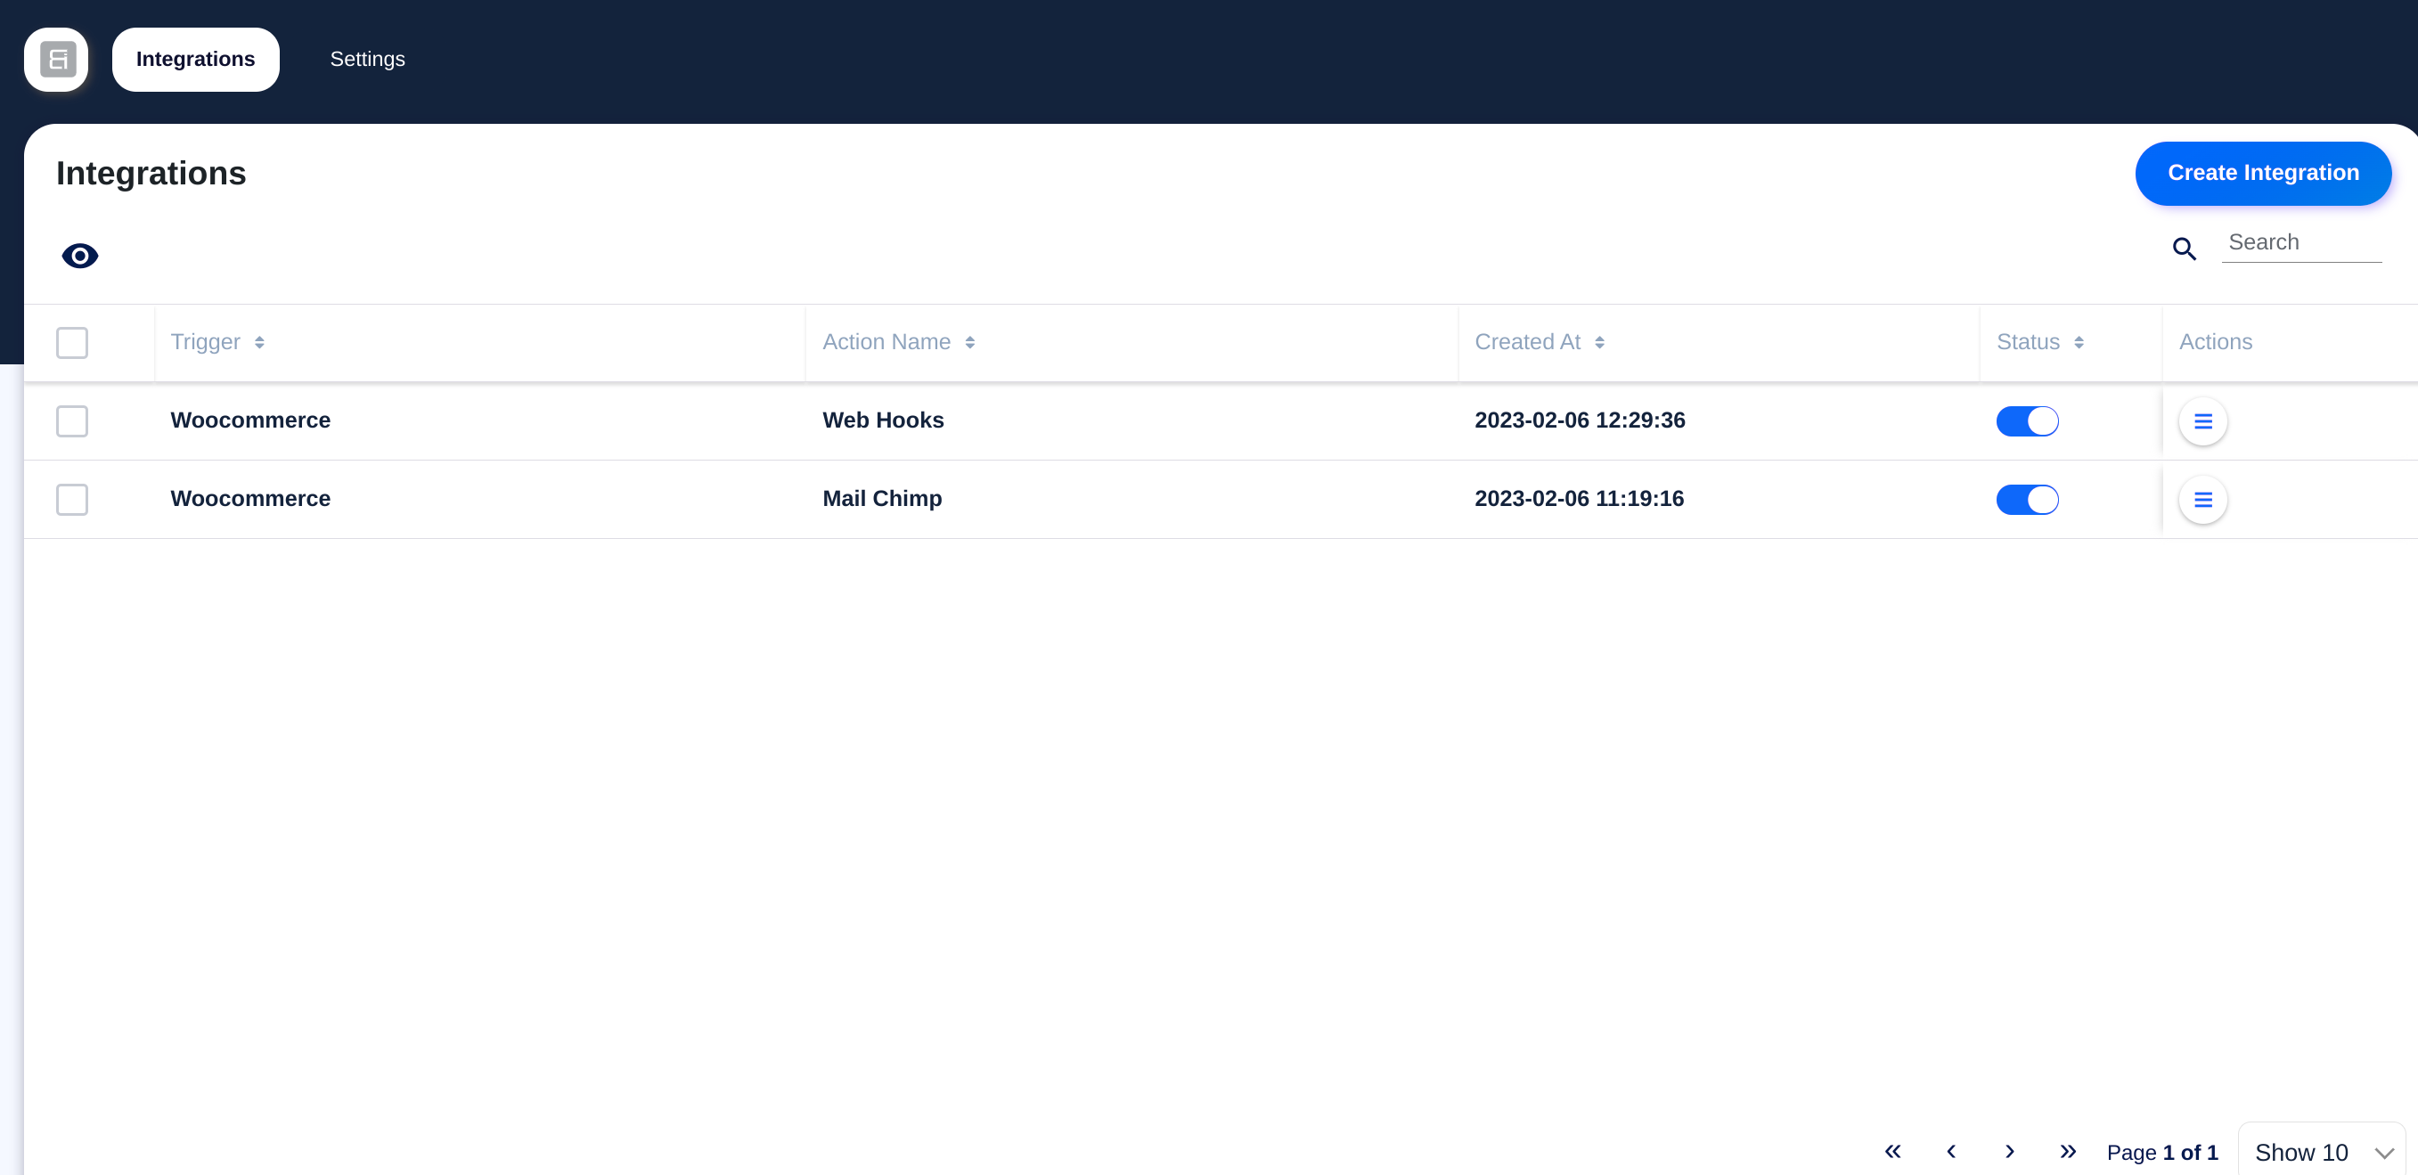Select the Mail Chimp row checkbox
The height and width of the screenshot is (1175, 2418).
(x=72, y=501)
